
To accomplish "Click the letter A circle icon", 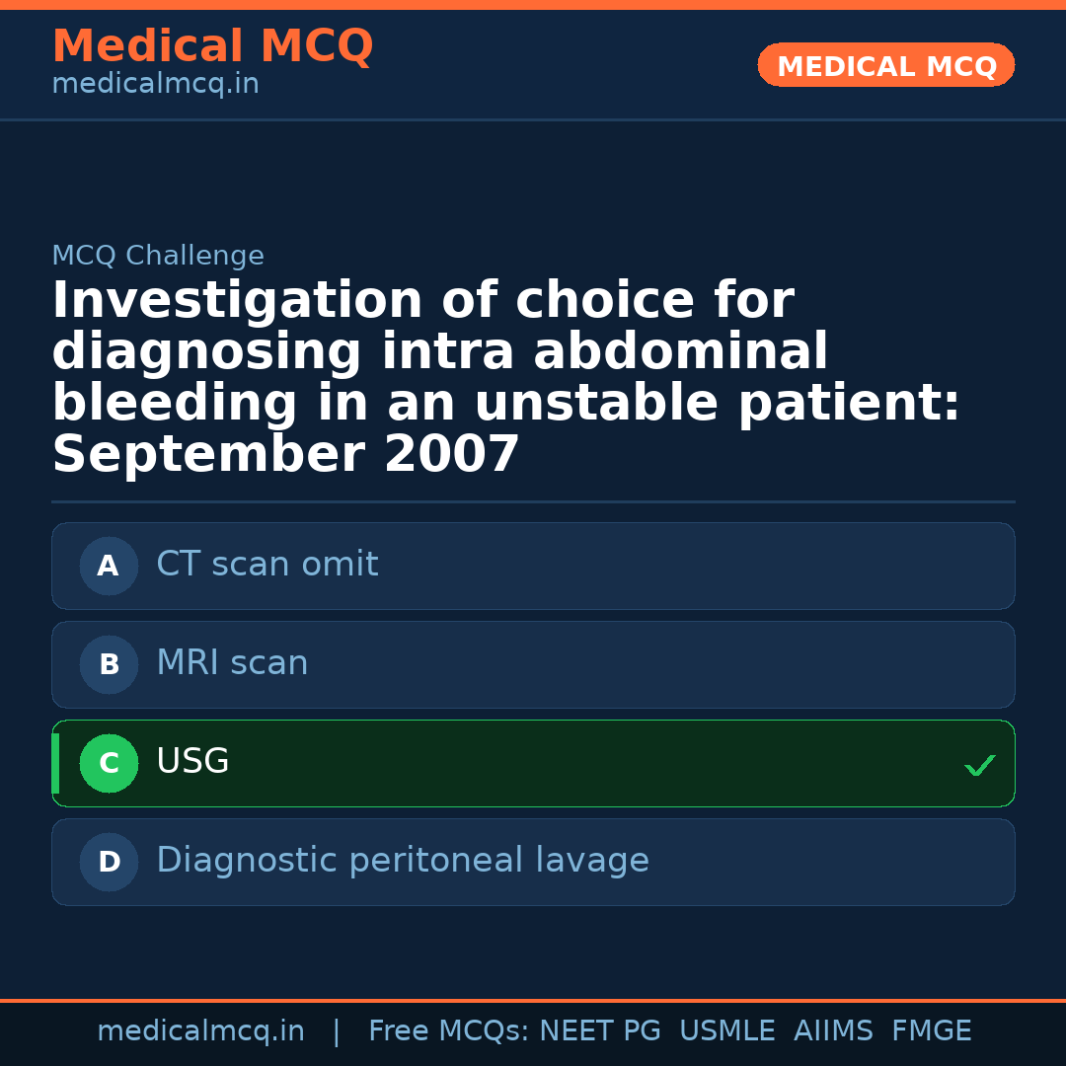I will (109, 566).
